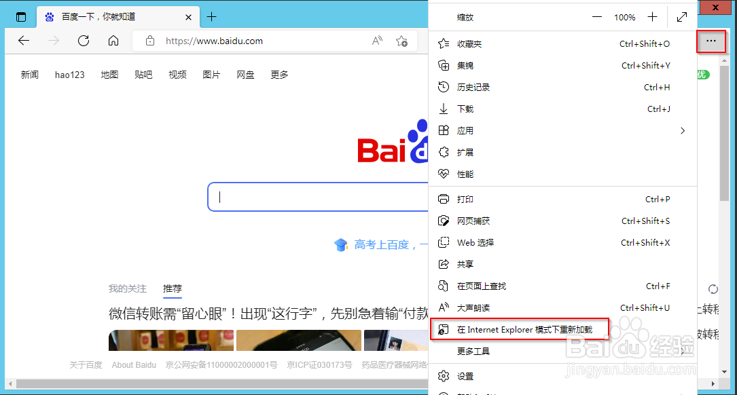The height and width of the screenshot is (395, 737).
Task: Select Web 选择 menu entry
Action: coord(562,242)
